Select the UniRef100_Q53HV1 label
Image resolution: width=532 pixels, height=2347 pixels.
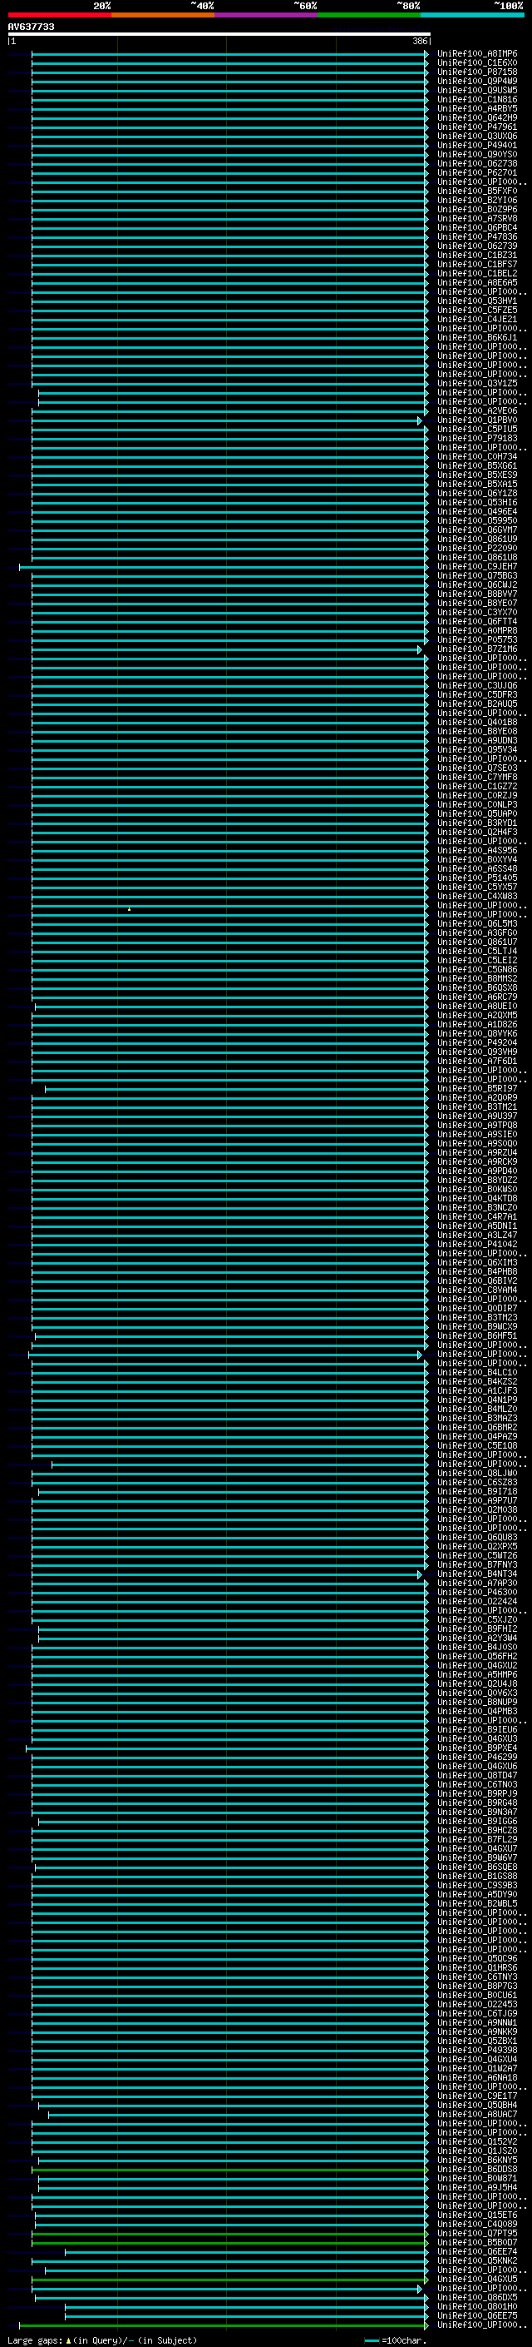pyautogui.click(x=477, y=301)
